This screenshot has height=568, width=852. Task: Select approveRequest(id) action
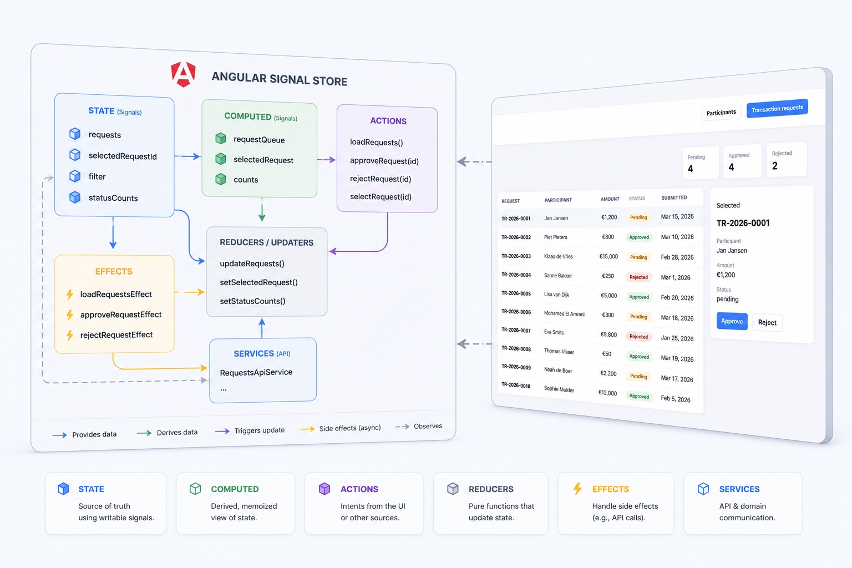tap(384, 161)
